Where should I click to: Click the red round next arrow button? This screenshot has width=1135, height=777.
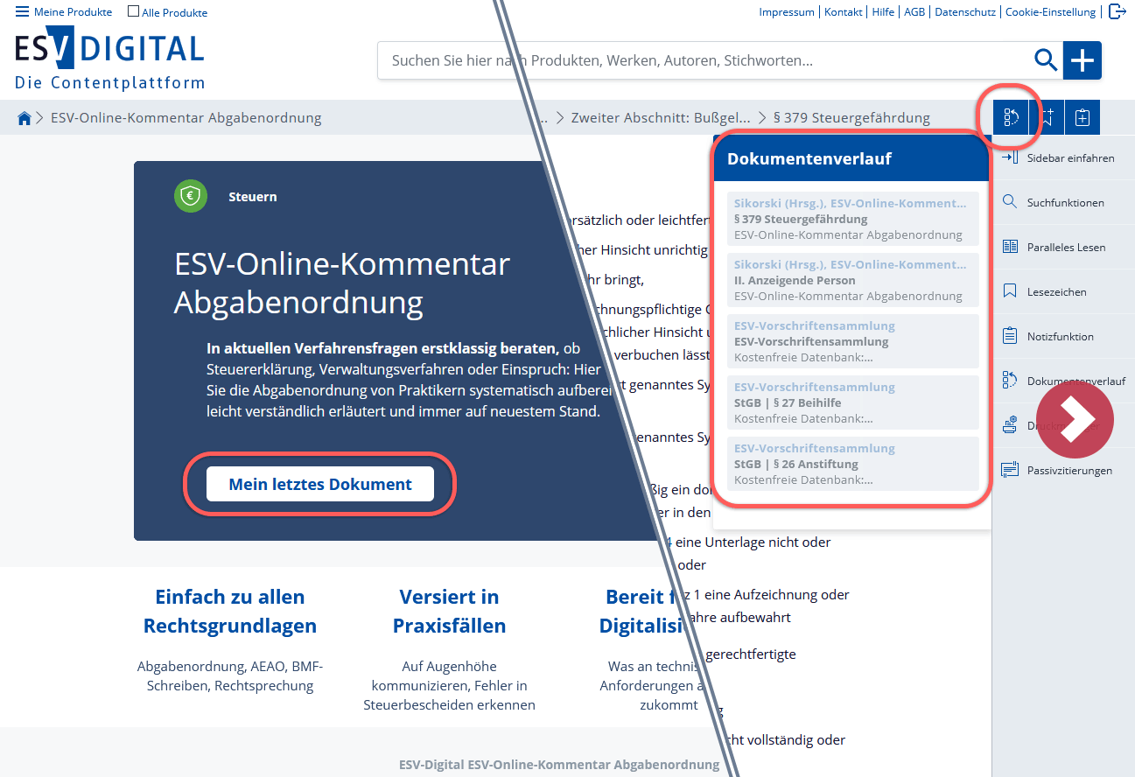point(1075,419)
